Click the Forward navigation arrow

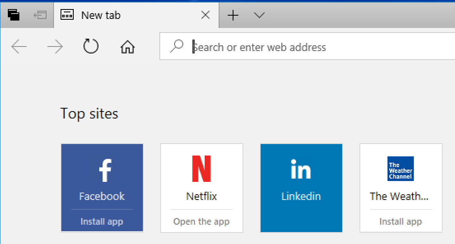pyautogui.click(x=55, y=46)
